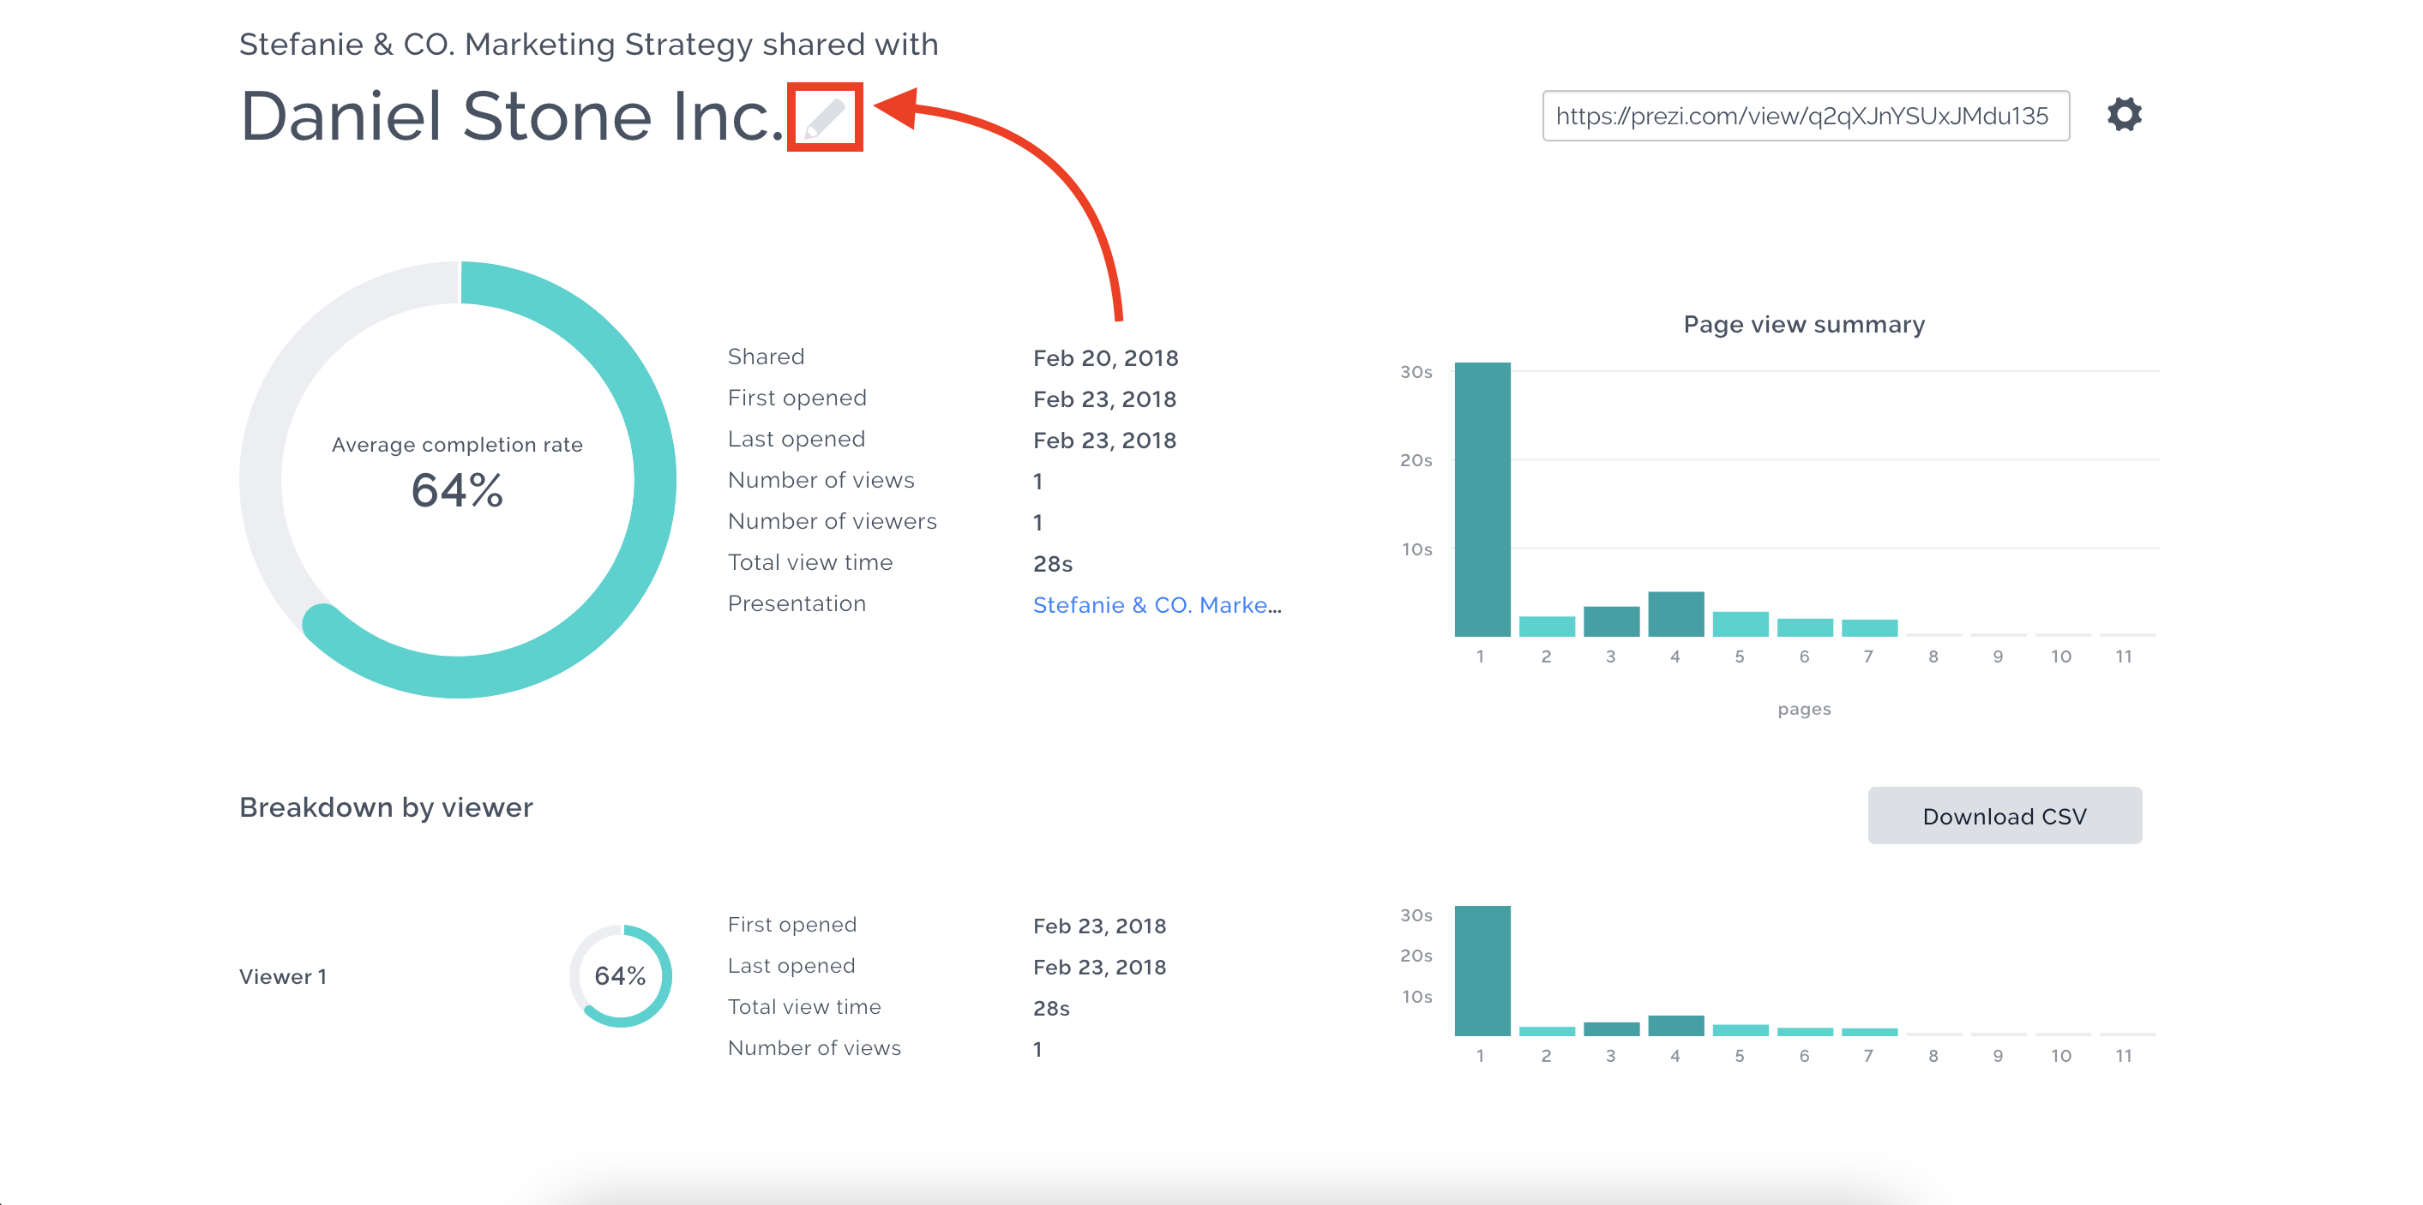Click the Page view summary chart title
Screen dimensions: 2423x1205
click(1803, 324)
